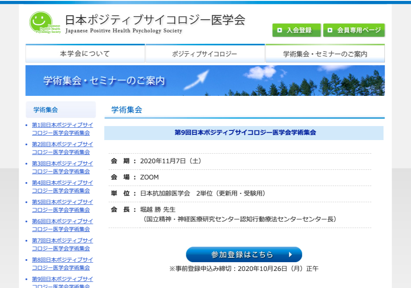411x288 pixels.
Task: Open the 本学会について menu
Action: pos(85,53)
